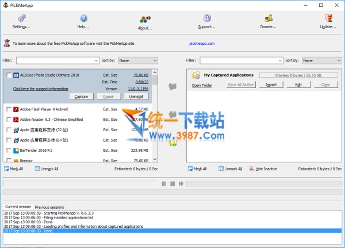Select the Current session tab
Screen dimensions: 345x248
click(17, 207)
